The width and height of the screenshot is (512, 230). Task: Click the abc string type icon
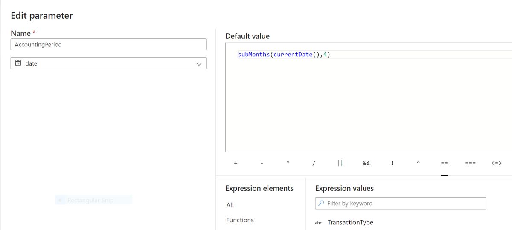pyautogui.click(x=318, y=223)
